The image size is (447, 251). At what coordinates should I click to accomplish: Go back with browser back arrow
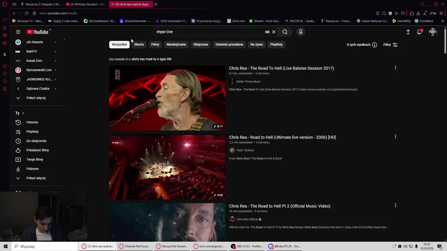[14, 13]
